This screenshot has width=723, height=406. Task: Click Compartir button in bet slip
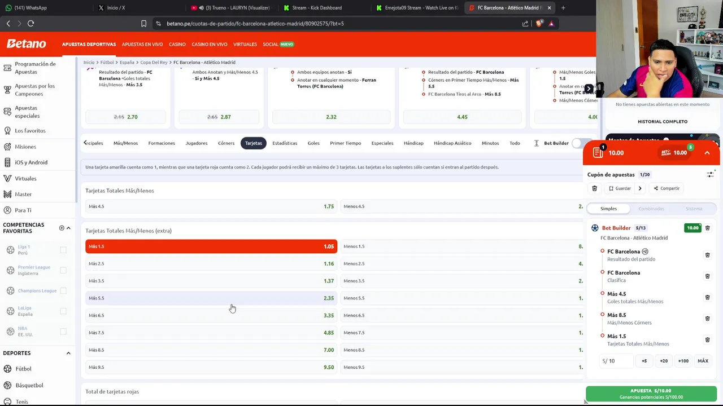[x=667, y=188]
